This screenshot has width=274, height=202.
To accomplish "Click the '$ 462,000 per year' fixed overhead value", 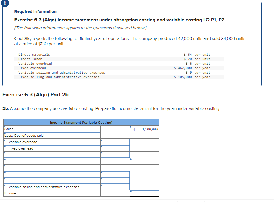I will click(192, 68).
